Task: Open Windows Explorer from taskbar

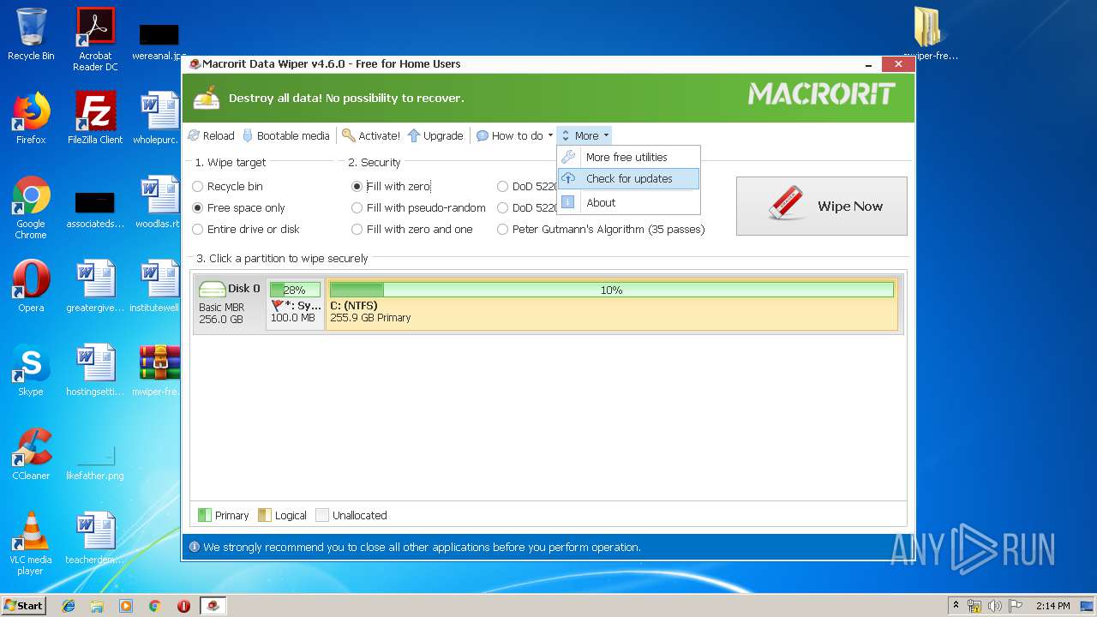Action: click(97, 606)
